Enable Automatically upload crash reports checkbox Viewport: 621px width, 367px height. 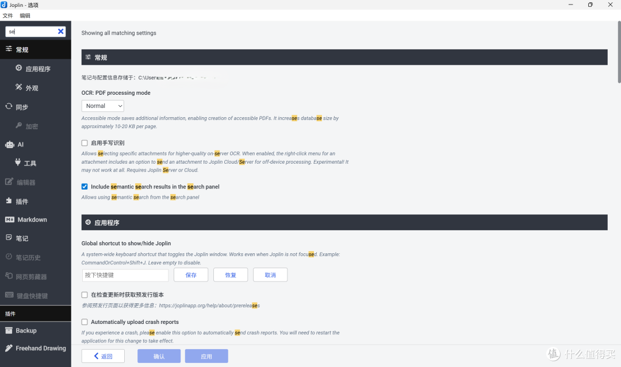(x=85, y=322)
